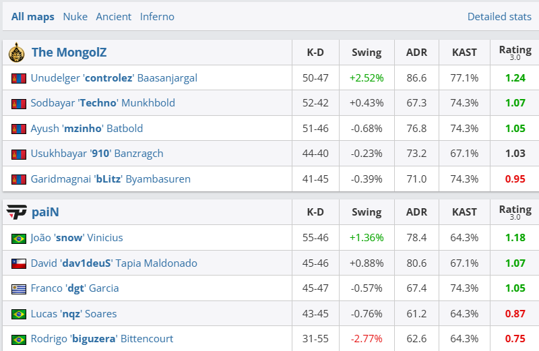Open Lucas 'nqz' Soares player link
539x351 pixels.
[73, 314]
